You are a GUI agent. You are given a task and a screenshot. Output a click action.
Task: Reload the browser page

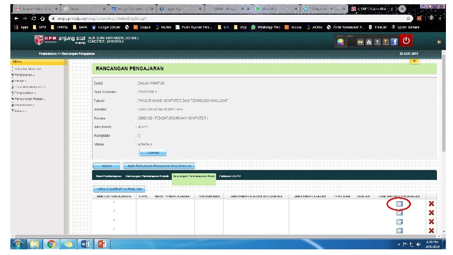(x=34, y=18)
